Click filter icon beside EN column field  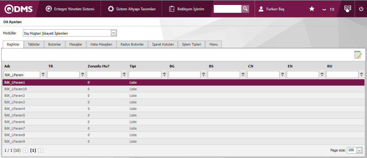pyautogui.click(x=322, y=75)
